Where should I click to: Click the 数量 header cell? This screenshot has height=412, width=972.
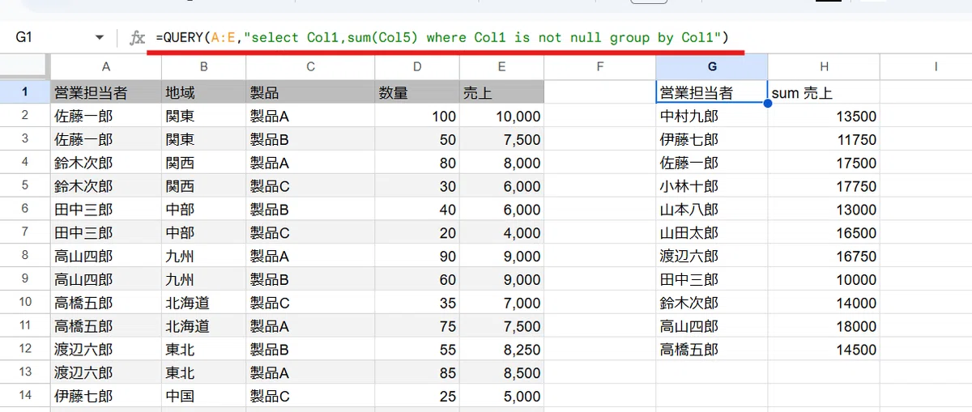(x=416, y=92)
